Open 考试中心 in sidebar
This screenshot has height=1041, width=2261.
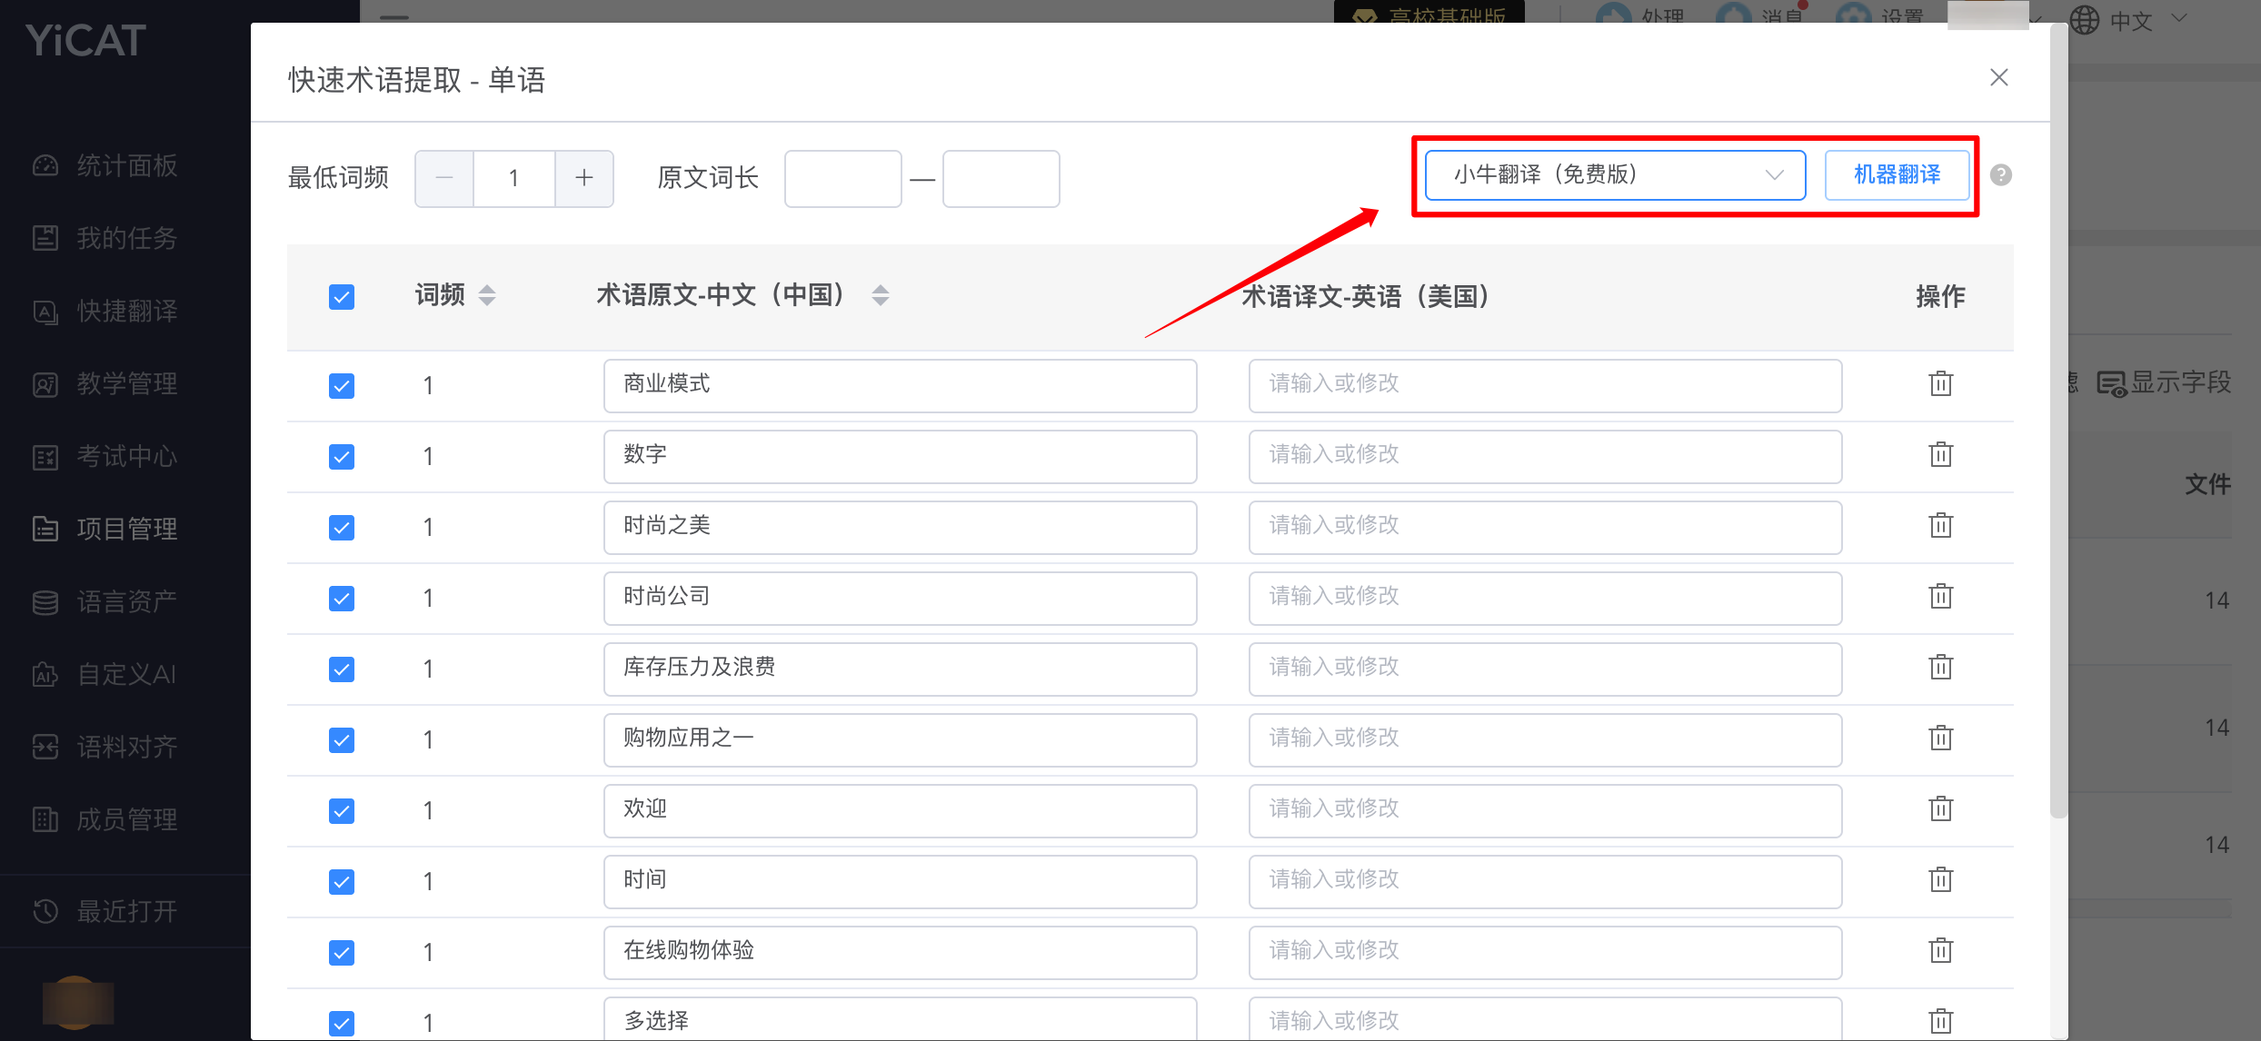(x=107, y=456)
